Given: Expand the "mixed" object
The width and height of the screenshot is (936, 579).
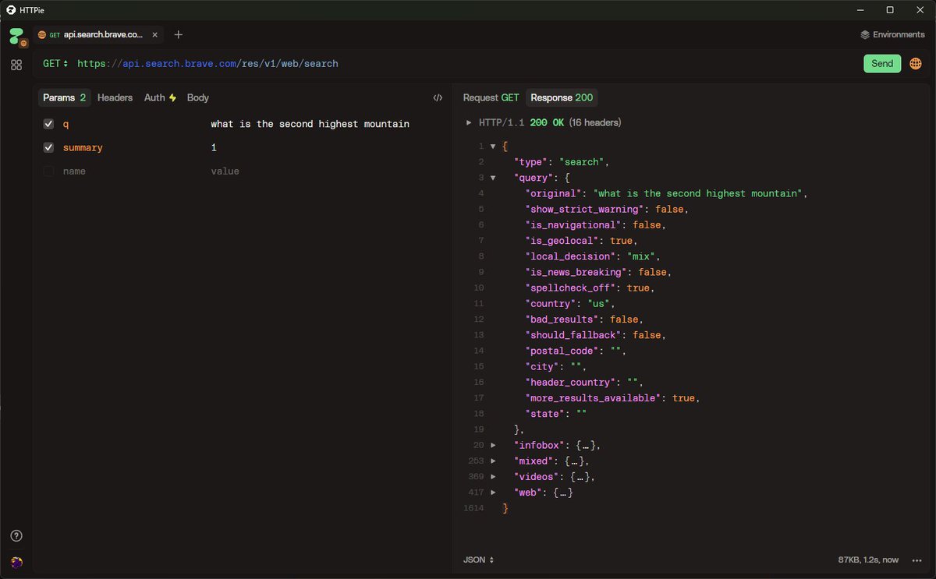Looking at the screenshot, I should click(493, 461).
